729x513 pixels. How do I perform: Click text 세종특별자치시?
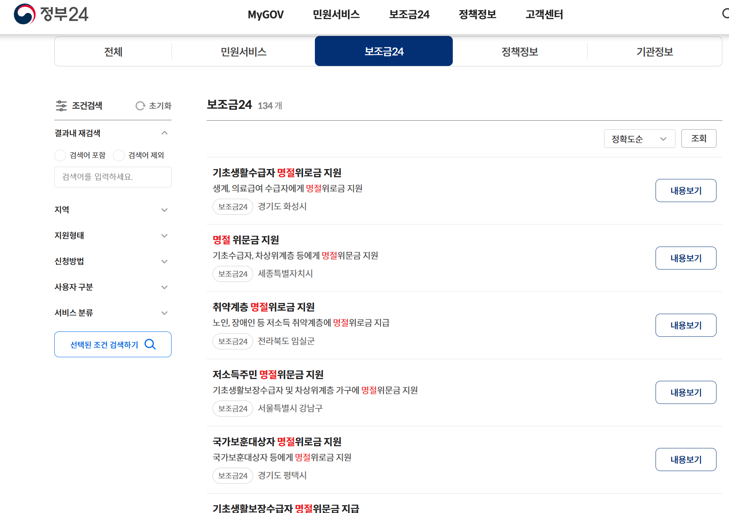(x=286, y=273)
